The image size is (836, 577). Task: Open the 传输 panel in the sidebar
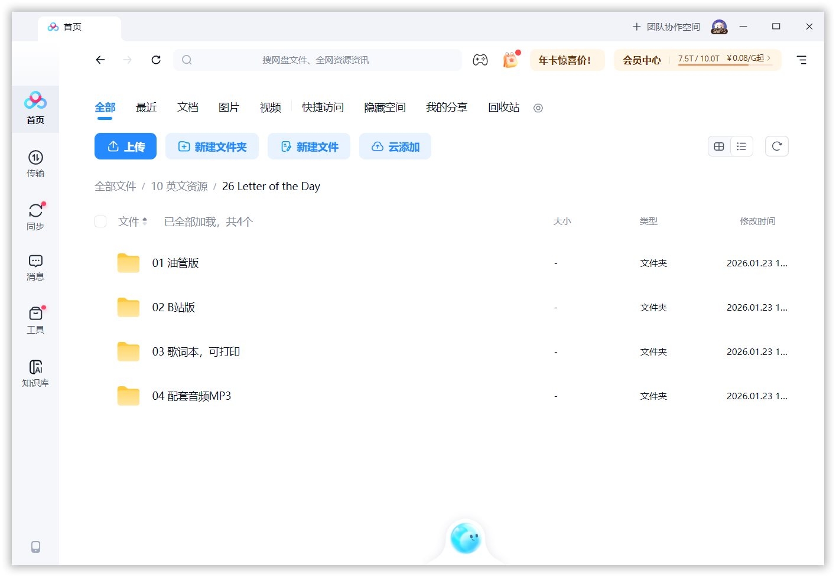[x=35, y=164]
